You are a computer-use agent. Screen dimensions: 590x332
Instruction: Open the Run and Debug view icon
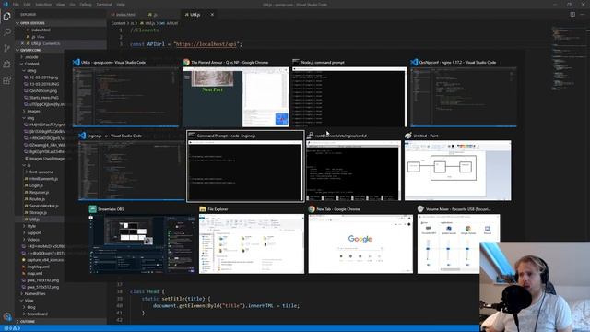coord(6,64)
